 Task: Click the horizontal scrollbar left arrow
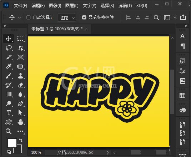pyautogui.click(x=114, y=153)
